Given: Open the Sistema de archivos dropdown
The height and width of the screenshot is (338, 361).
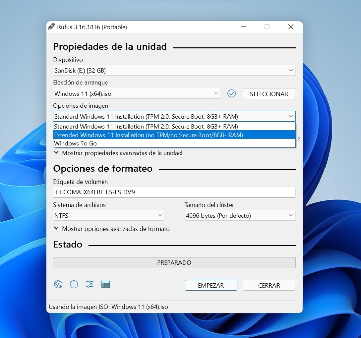Looking at the screenshot, I should [x=108, y=215].
